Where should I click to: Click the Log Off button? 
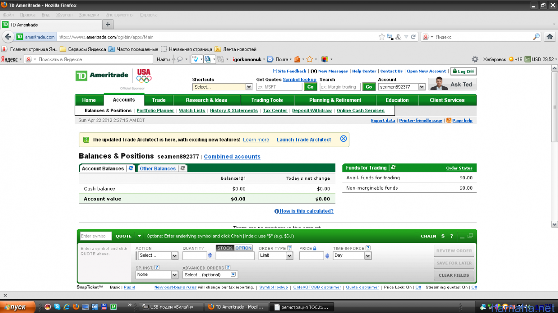(463, 71)
